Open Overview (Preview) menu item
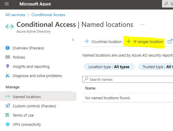Viewport: 173px width, 131px height. pos(28,48)
